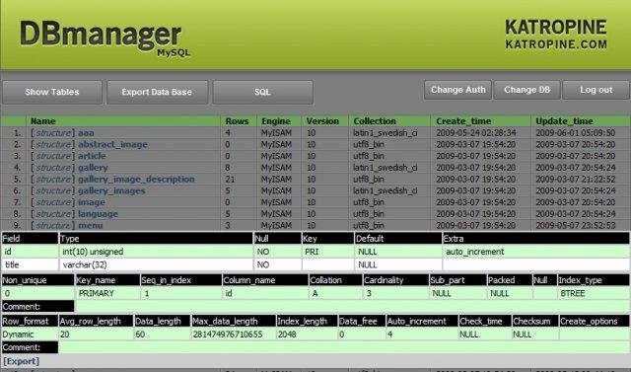Open structure link for gallery row 4
This screenshot has width=631, height=372.
(x=53, y=168)
